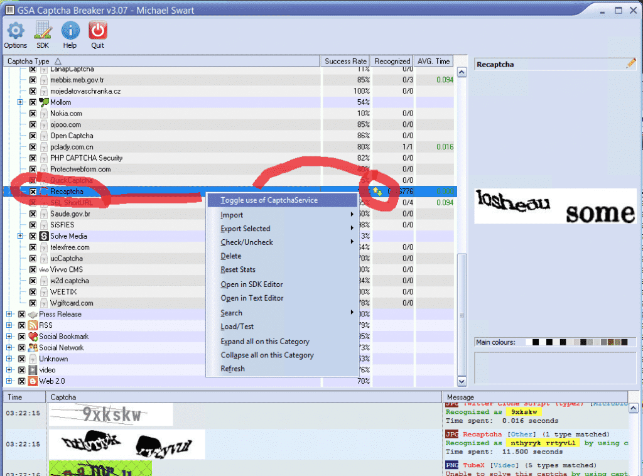Click the captcha service arrows icon in Recaptcha row
Screen dimensions: 643x476
[377, 191]
